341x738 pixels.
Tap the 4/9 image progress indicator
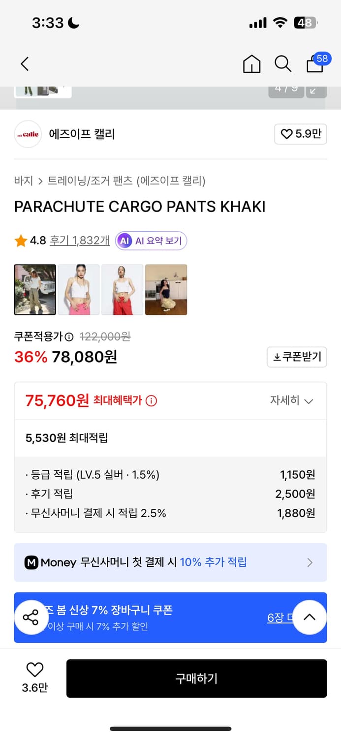[286, 90]
